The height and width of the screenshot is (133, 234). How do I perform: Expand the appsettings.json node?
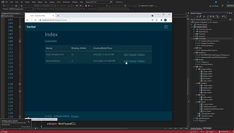coord(194,118)
